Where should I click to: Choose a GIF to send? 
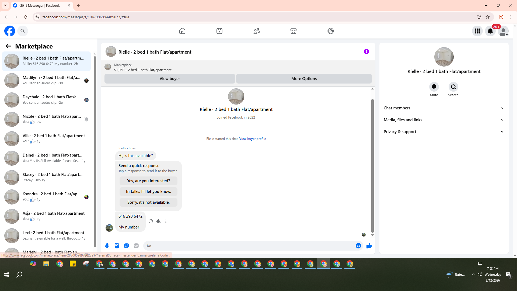[136, 246]
